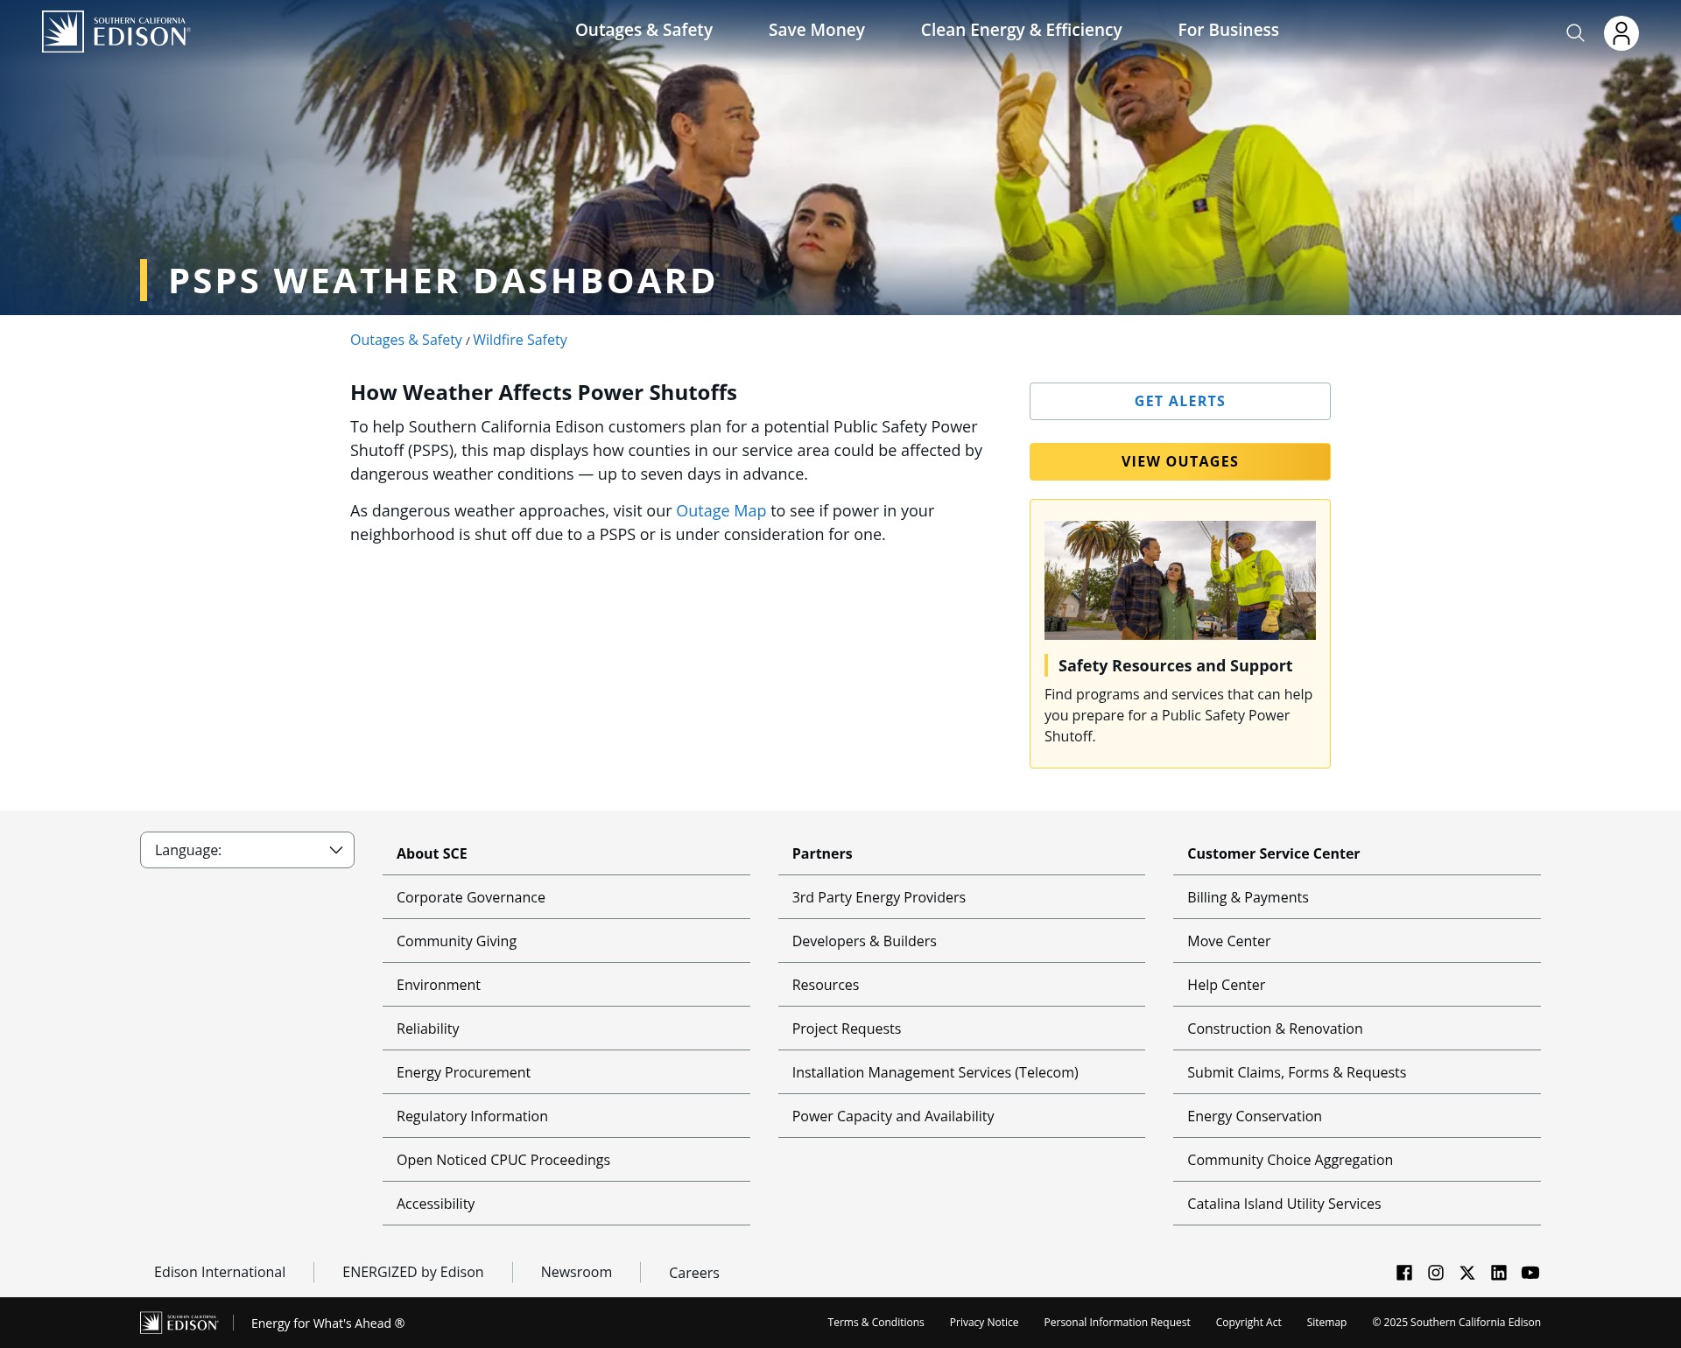This screenshot has height=1348, width=1681.
Task: Open Power Capacity and Availability link
Action: [x=892, y=1116]
